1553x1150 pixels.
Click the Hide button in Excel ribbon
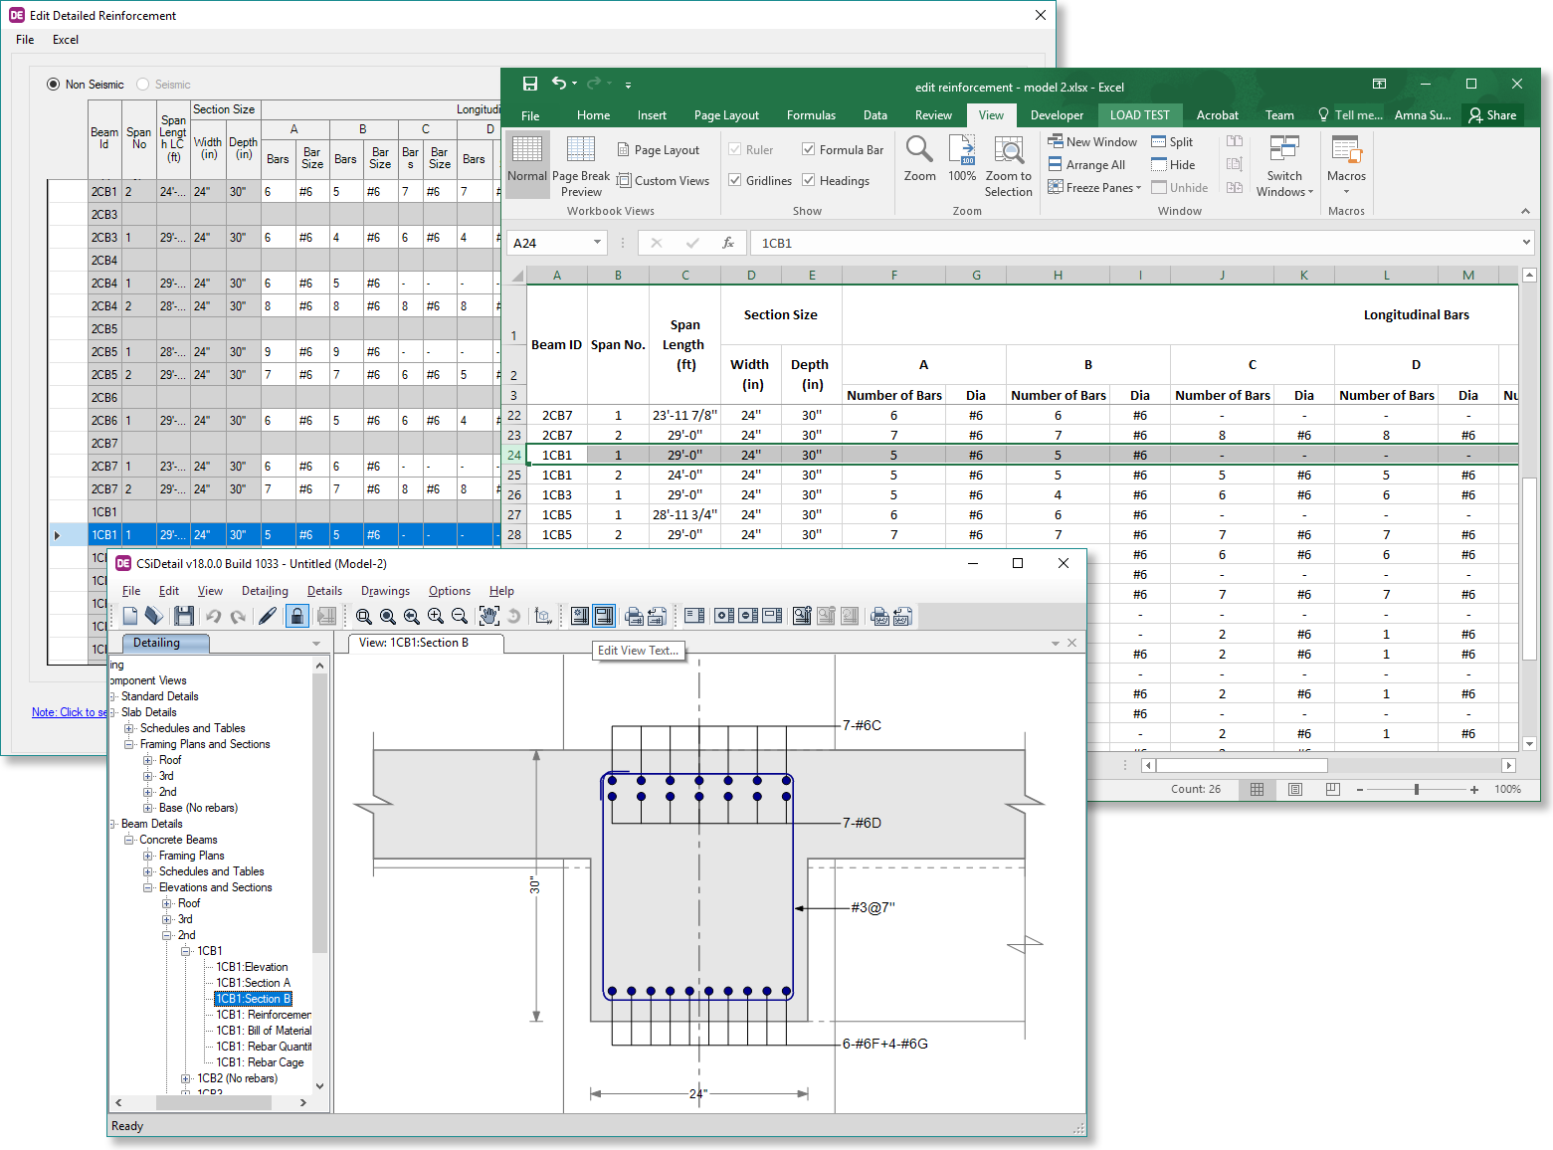pos(1173,165)
